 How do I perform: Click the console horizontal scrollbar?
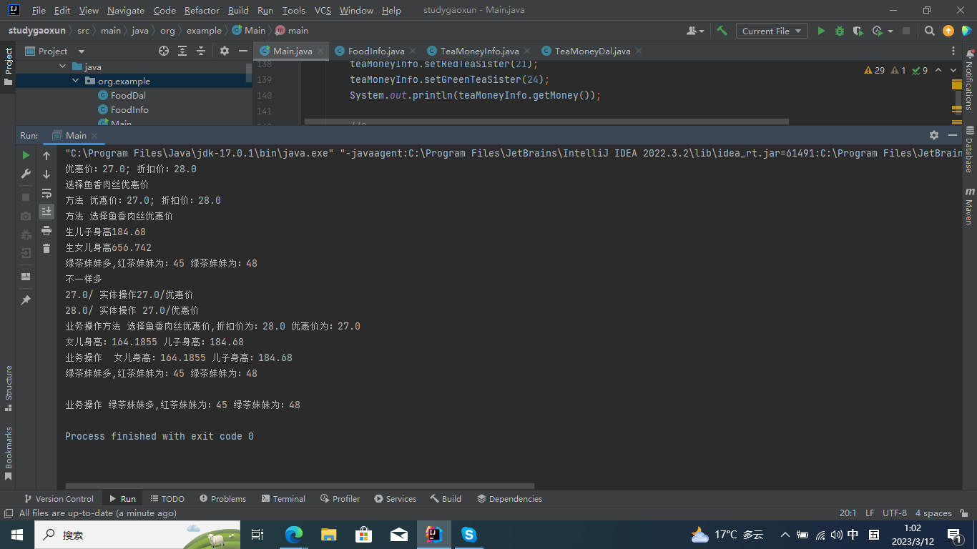(x=300, y=485)
